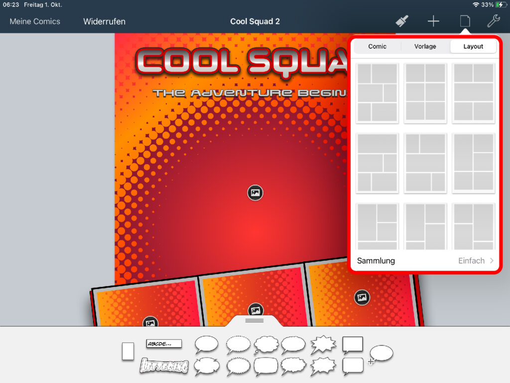Tap the battery indicator in the status bar
Viewport: 510px width, 383px height.
pos(500,4)
